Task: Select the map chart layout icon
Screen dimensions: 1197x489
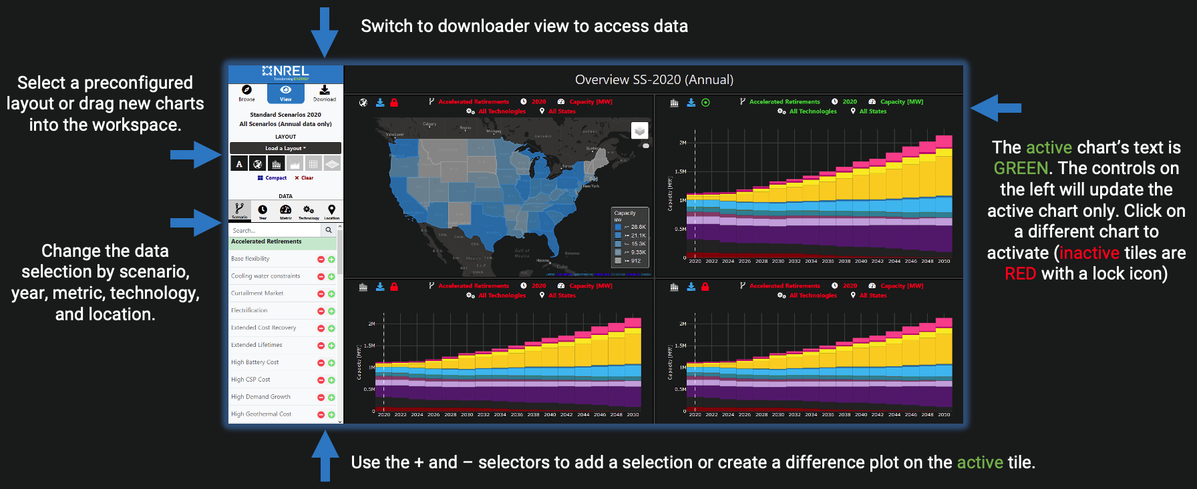Action: (257, 163)
